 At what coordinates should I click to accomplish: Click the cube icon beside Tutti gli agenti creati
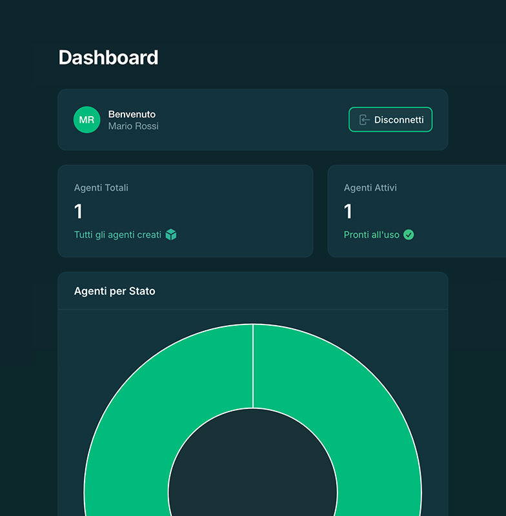coord(171,235)
